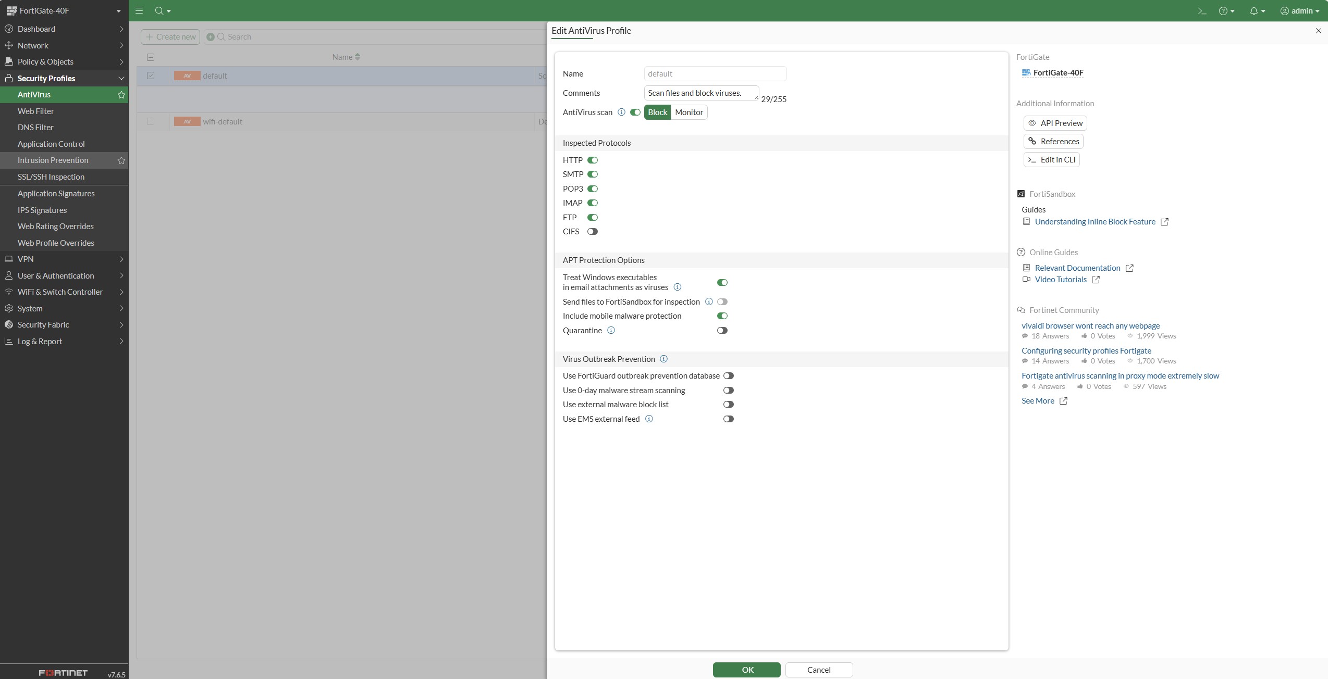Expand the Policy & Objects menu
This screenshot has height=679, width=1328.
pos(64,61)
